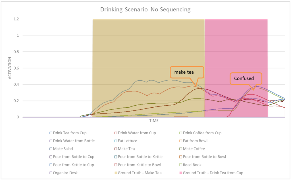Click the Ground Truth - Drink Tea from Cup legend swatch

tap(181, 173)
